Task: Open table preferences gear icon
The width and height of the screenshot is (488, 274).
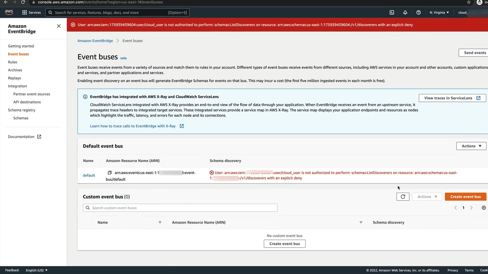Action: click(483, 208)
